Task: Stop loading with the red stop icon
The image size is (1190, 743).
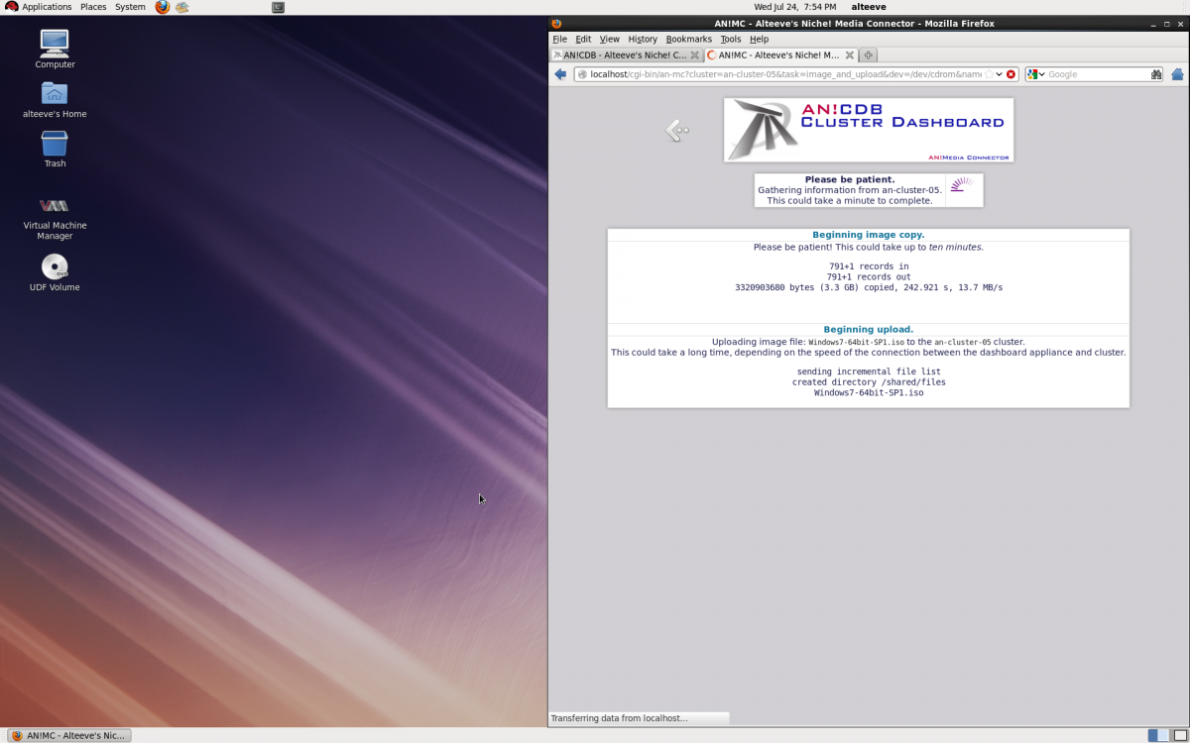Action: [x=1011, y=74]
